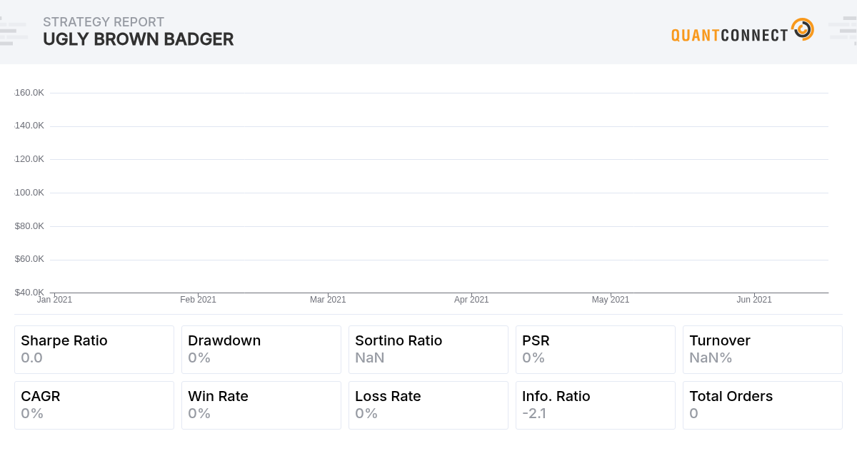This screenshot has width=857, height=451.
Task: Click the $100.0K y-axis label
Action: click(x=29, y=193)
